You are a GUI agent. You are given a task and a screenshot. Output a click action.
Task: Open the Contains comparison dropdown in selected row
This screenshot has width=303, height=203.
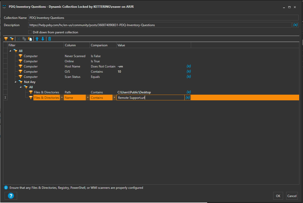114,98
